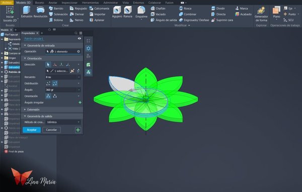The image size is (302, 192).
Task: Select the Nervio rib tool
Action: tap(77, 20)
